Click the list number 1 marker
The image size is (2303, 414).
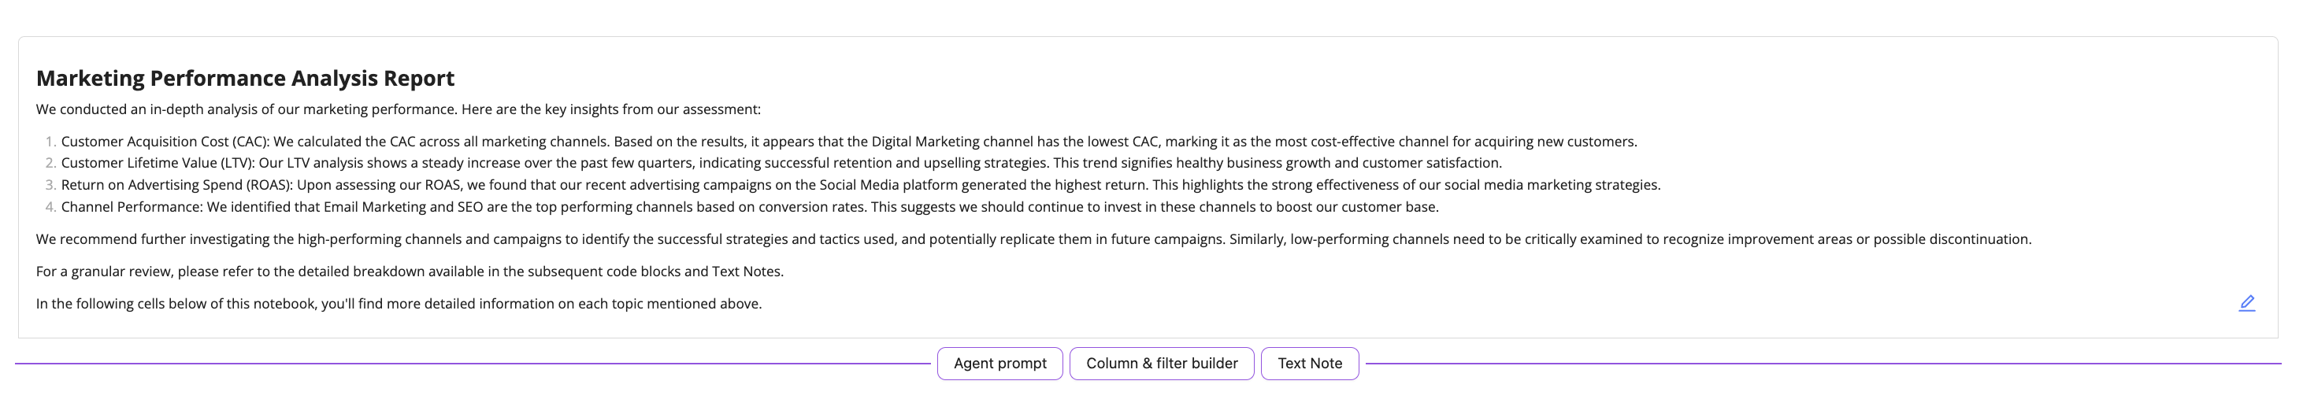click(x=51, y=141)
